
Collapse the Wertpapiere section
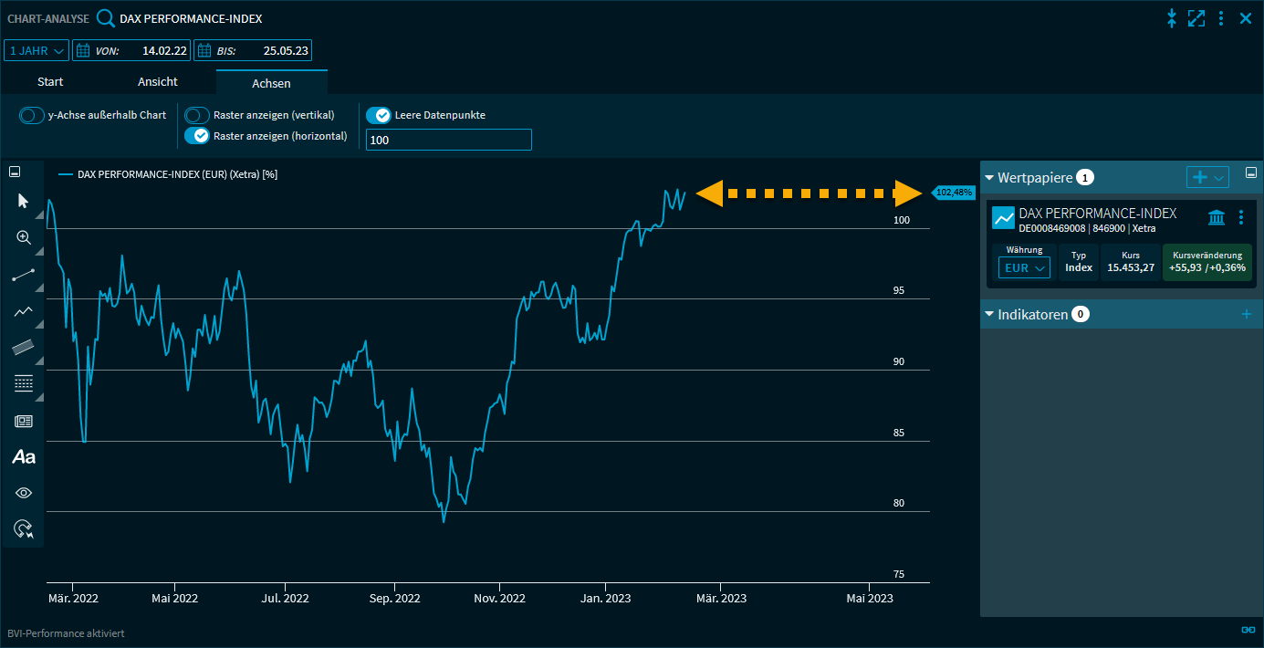[989, 178]
